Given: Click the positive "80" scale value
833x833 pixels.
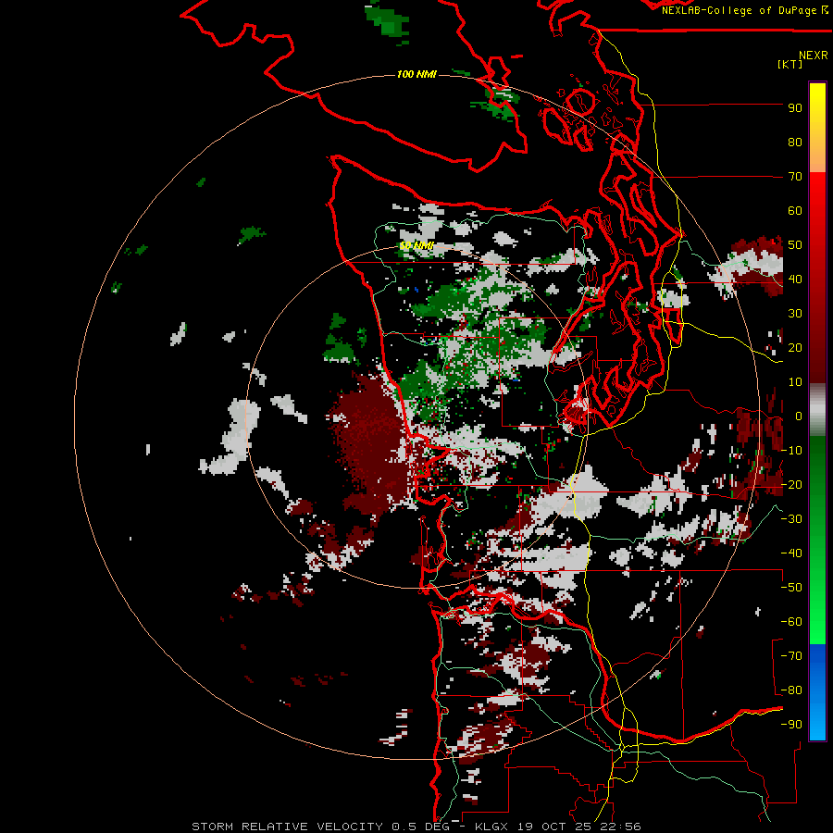Looking at the screenshot, I should click(795, 143).
